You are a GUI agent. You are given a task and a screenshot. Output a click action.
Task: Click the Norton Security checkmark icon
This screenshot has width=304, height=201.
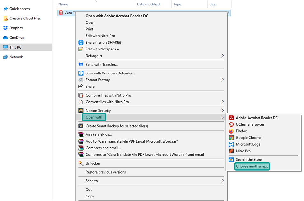pyautogui.click(x=81, y=110)
